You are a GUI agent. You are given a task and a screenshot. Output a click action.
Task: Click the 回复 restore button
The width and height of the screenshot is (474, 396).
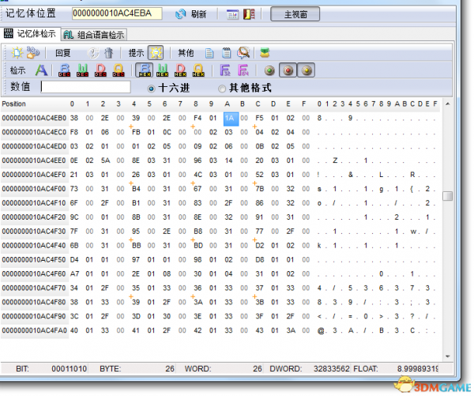(63, 52)
